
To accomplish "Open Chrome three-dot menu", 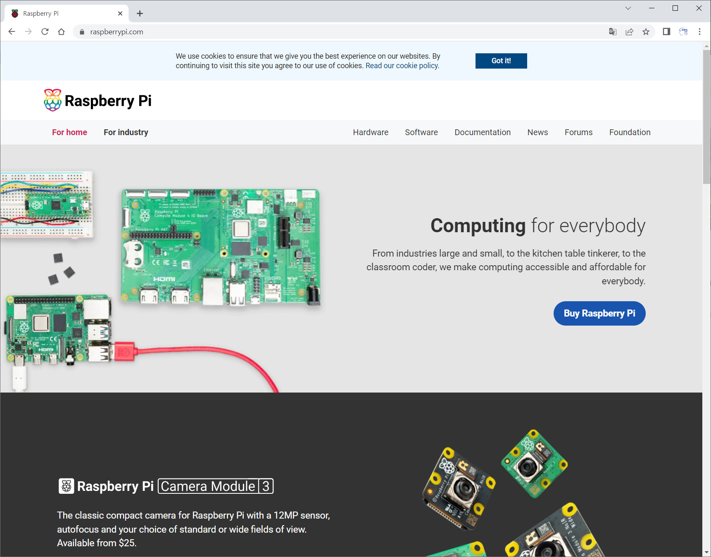I will 699,32.
